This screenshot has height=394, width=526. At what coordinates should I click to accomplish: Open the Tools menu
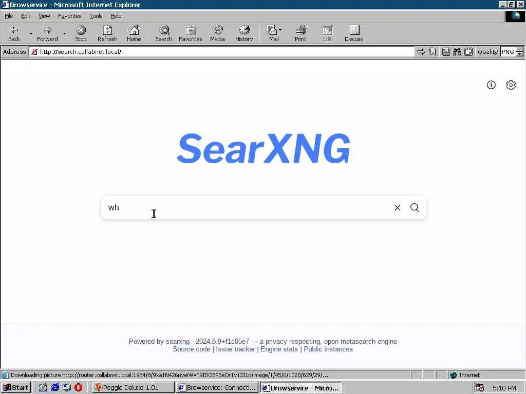tap(96, 16)
